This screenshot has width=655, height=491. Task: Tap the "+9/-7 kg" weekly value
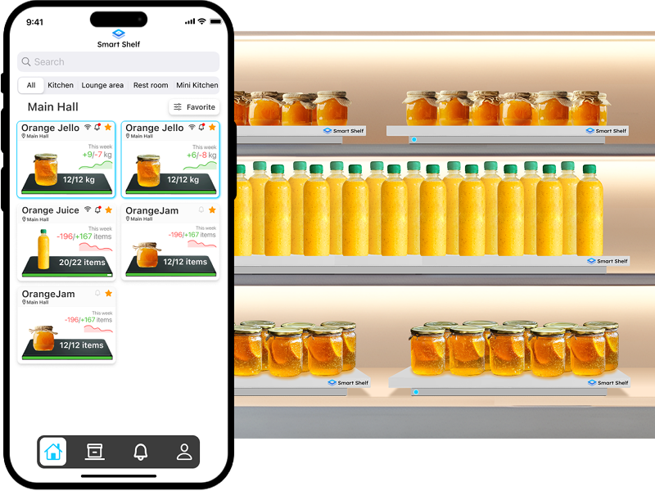(x=97, y=155)
